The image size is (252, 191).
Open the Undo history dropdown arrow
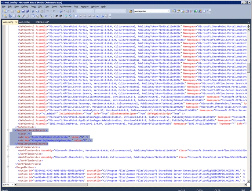point(51,11)
